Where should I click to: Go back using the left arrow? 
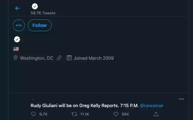pyautogui.click(x=17, y=8)
